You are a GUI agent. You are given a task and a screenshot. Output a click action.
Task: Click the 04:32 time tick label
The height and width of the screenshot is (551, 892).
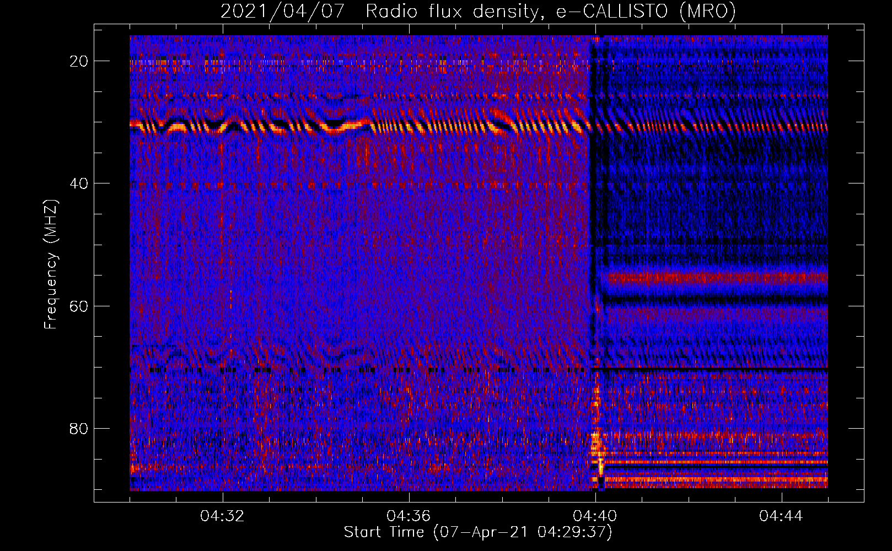click(223, 516)
